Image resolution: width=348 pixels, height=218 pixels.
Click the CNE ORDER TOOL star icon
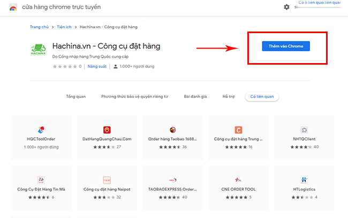[x=239, y=180]
